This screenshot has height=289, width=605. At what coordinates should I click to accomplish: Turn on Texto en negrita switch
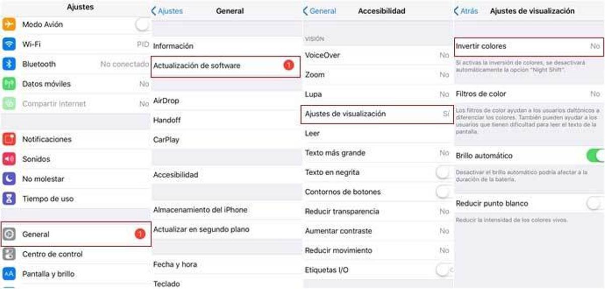pos(443,172)
